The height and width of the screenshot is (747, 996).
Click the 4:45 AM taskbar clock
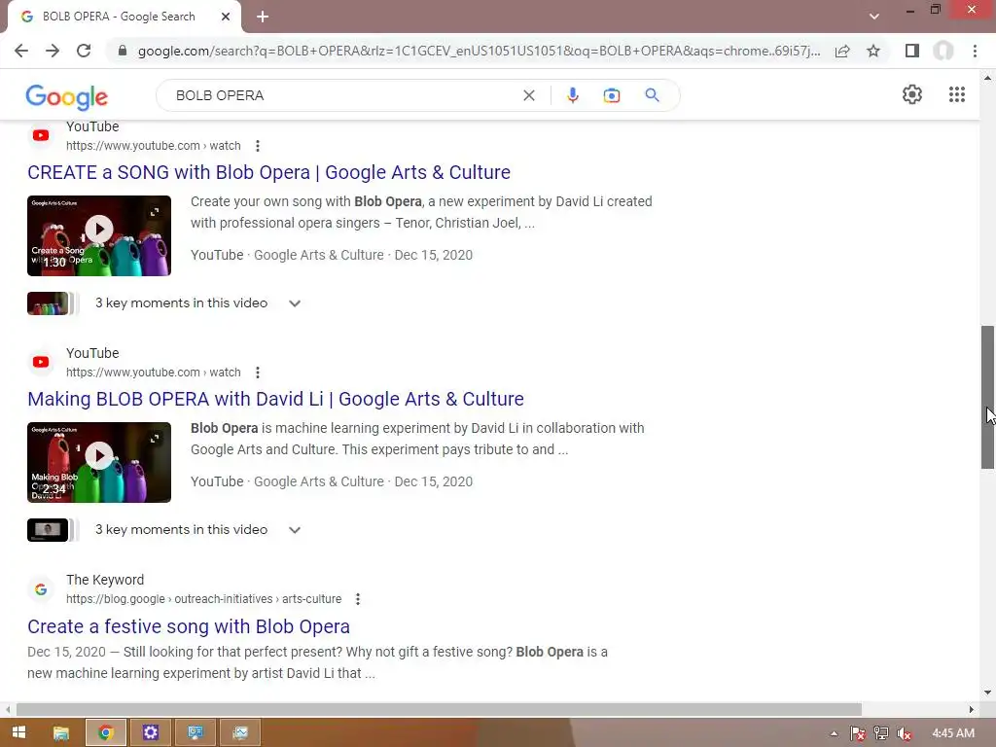(x=953, y=733)
